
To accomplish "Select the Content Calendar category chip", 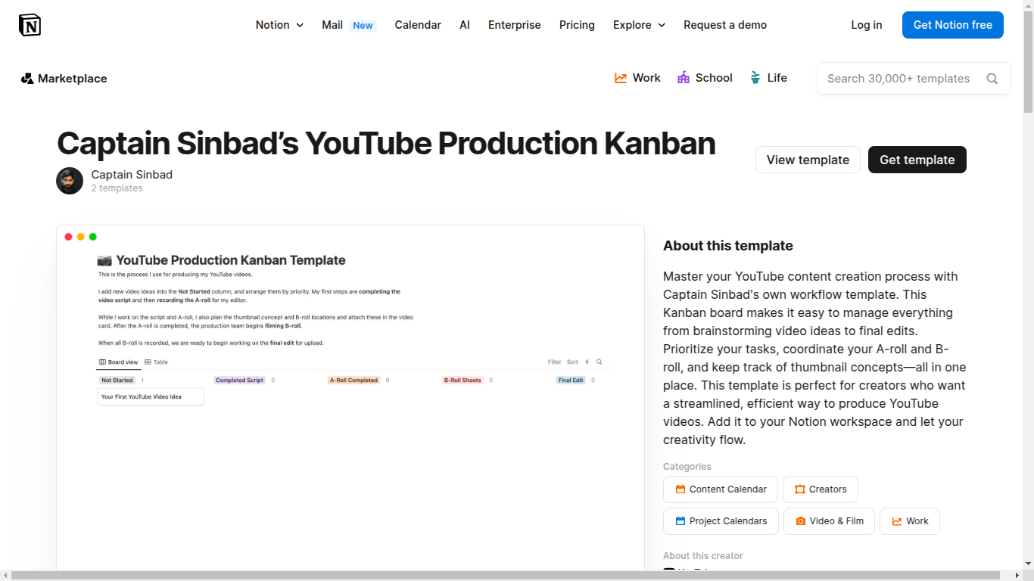I will pos(721,489).
